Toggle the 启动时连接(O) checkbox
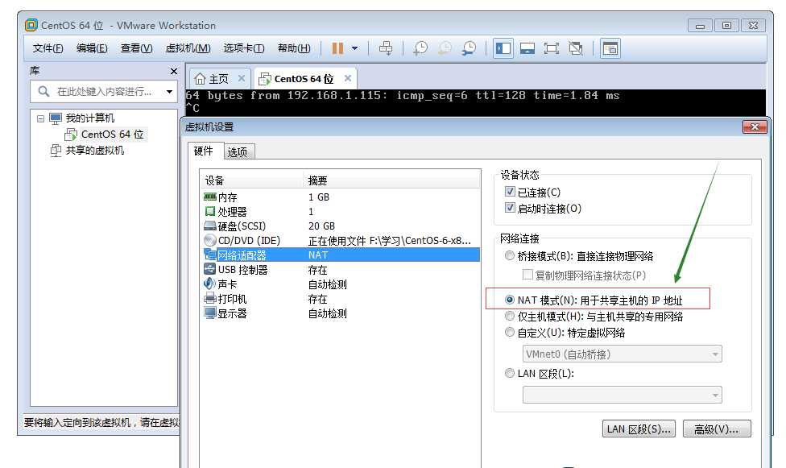This screenshot has height=468, width=786. (510, 208)
